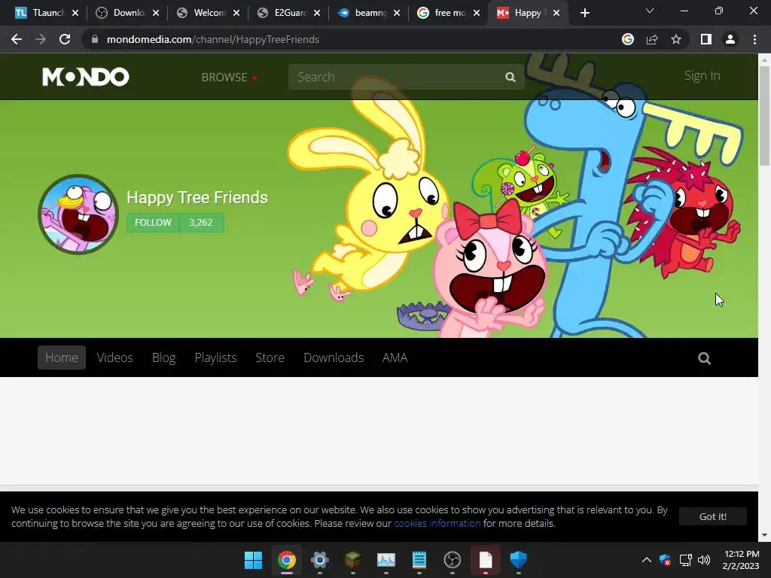Screen dimensions: 771x578
Task: Open the Windows Start menu
Action: coord(253,560)
